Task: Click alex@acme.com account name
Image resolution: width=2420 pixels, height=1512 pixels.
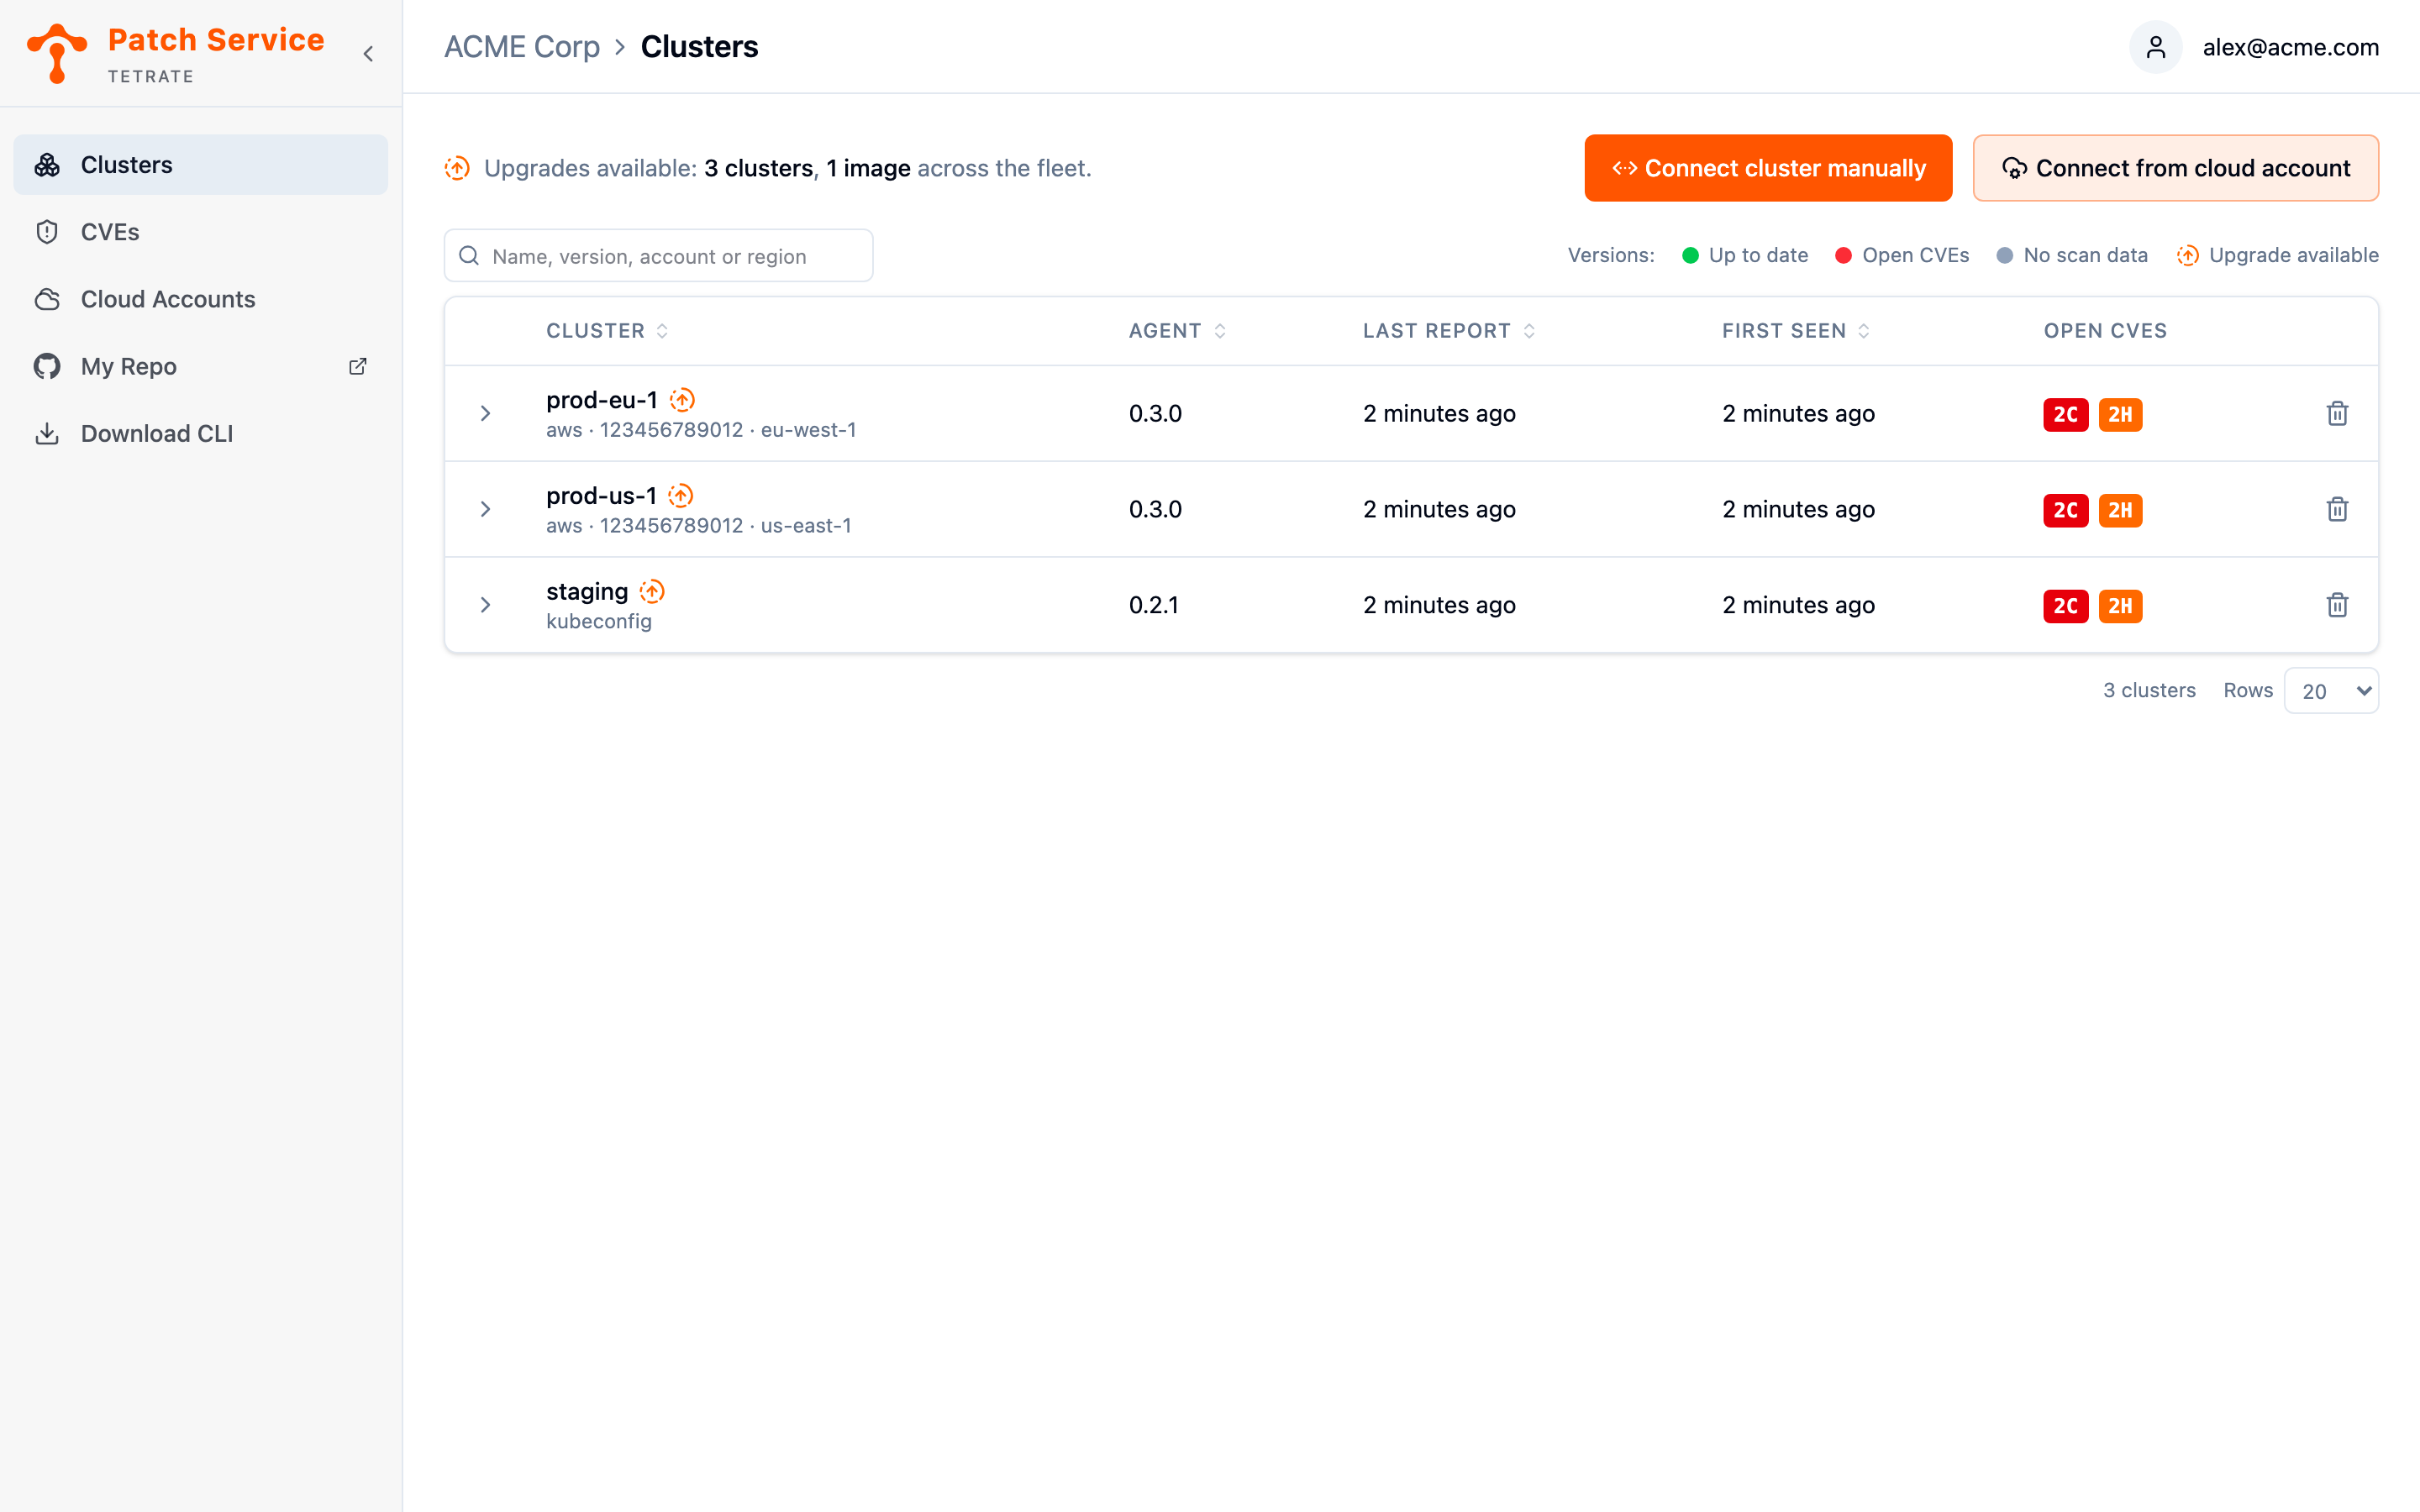Action: (x=2290, y=47)
